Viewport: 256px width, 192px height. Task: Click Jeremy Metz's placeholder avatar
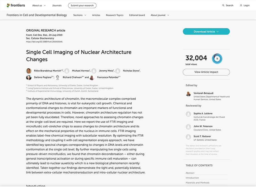[94, 71]
